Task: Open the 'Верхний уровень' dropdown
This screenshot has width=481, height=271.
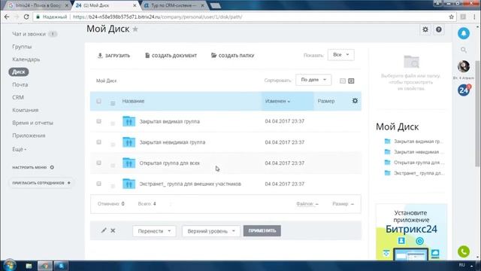Action: pos(211,231)
